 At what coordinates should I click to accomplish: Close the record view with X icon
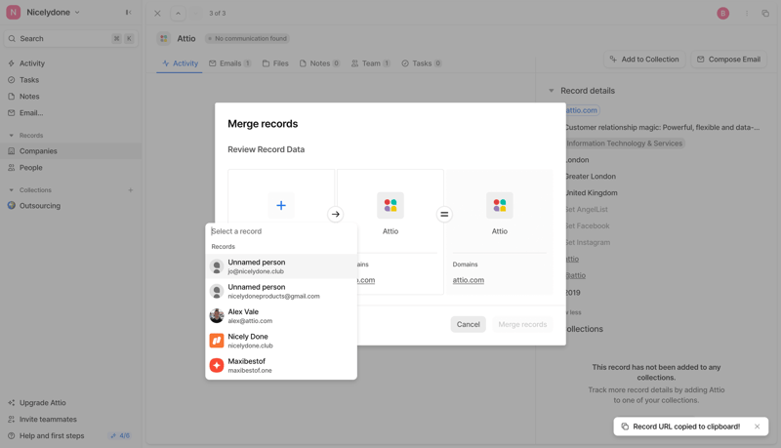(157, 14)
